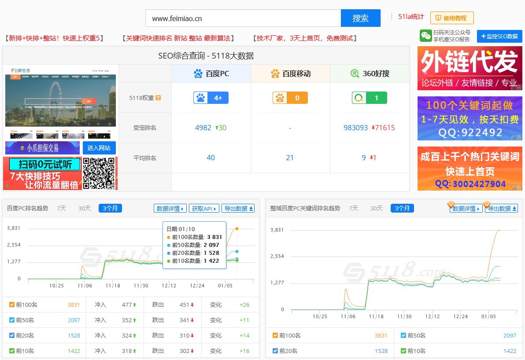
Task: Click the 百度移动 平均排名 value 21
Action: click(x=290, y=158)
